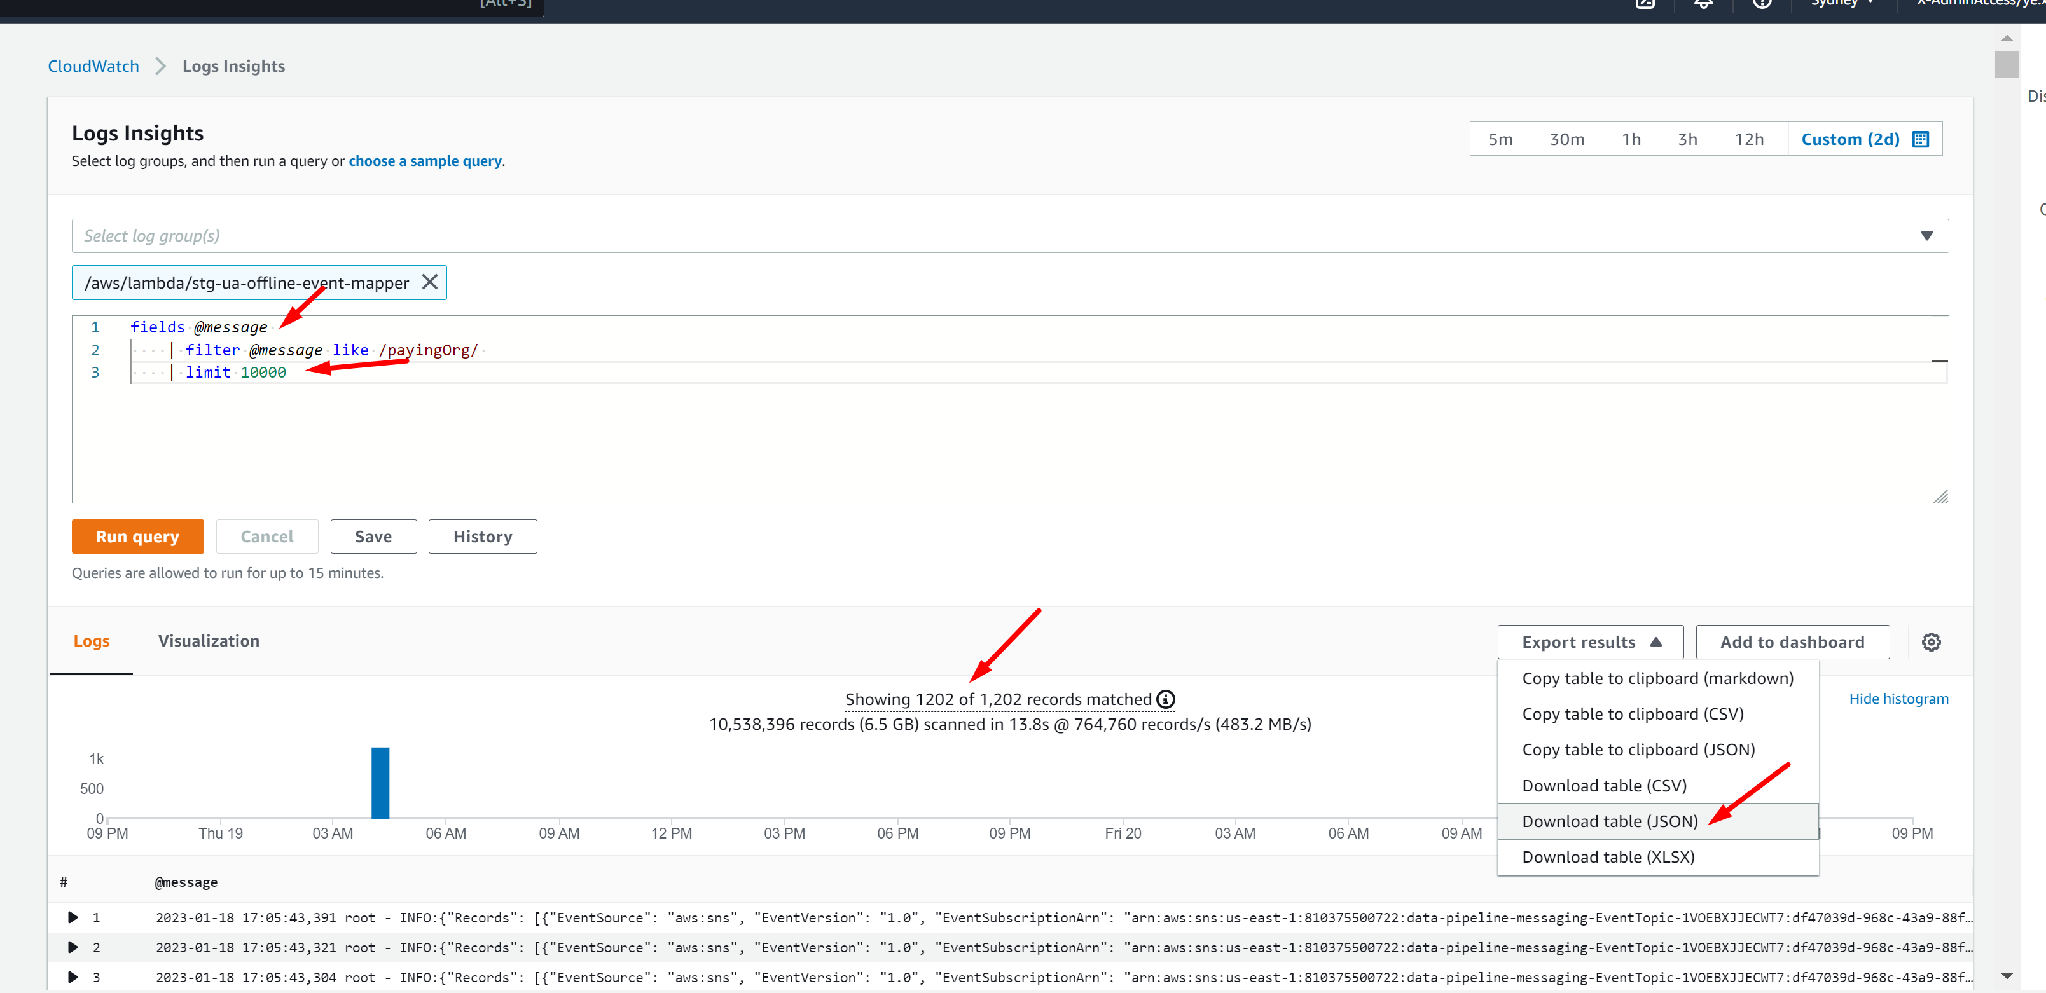Select Download table (JSON) menu entry
The height and width of the screenshot is (993, 2046).
pos(1609,821)
